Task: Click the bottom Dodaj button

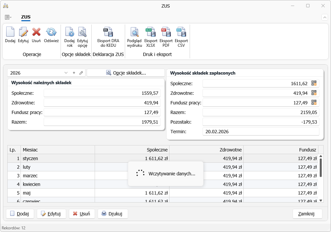Action: point(20,214)
